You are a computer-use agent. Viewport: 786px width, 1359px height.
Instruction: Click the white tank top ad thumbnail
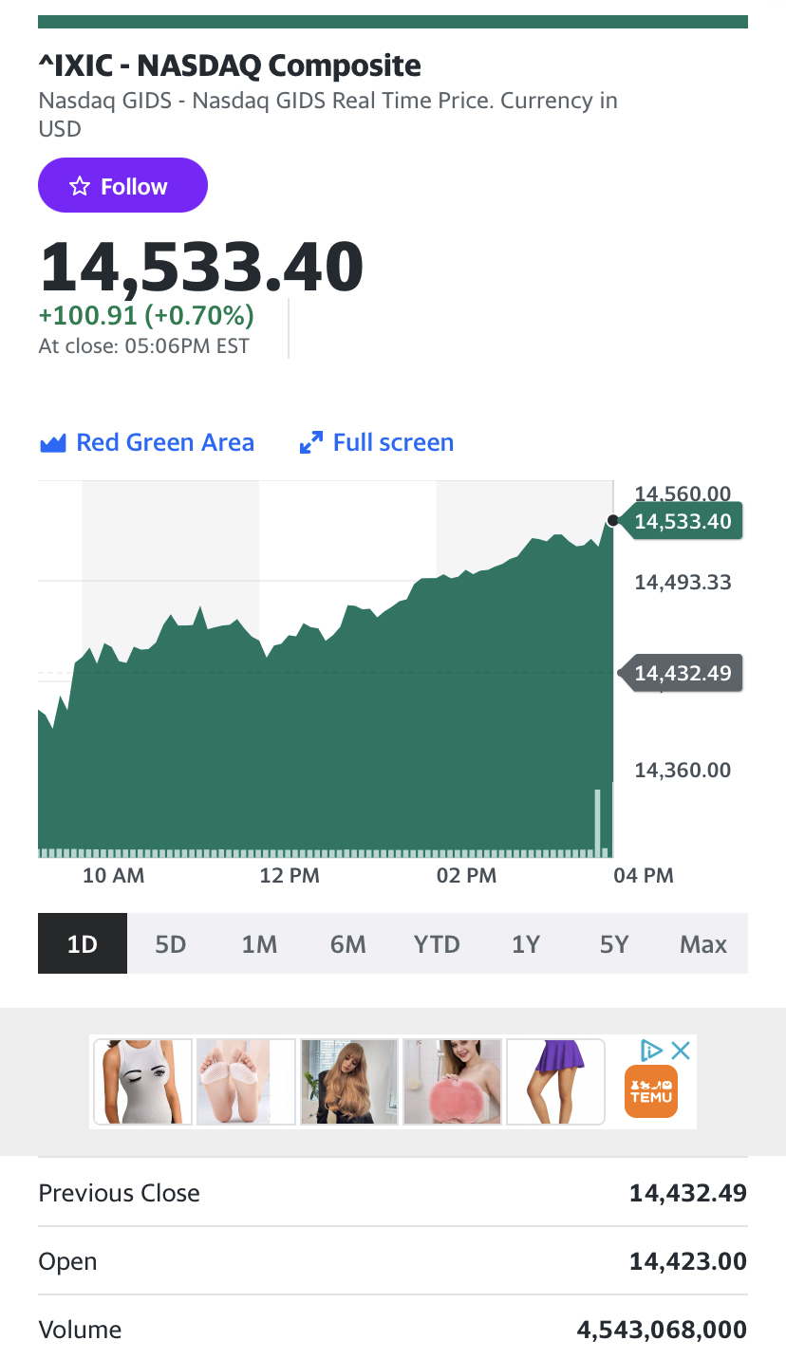[x=142, y=1082]
